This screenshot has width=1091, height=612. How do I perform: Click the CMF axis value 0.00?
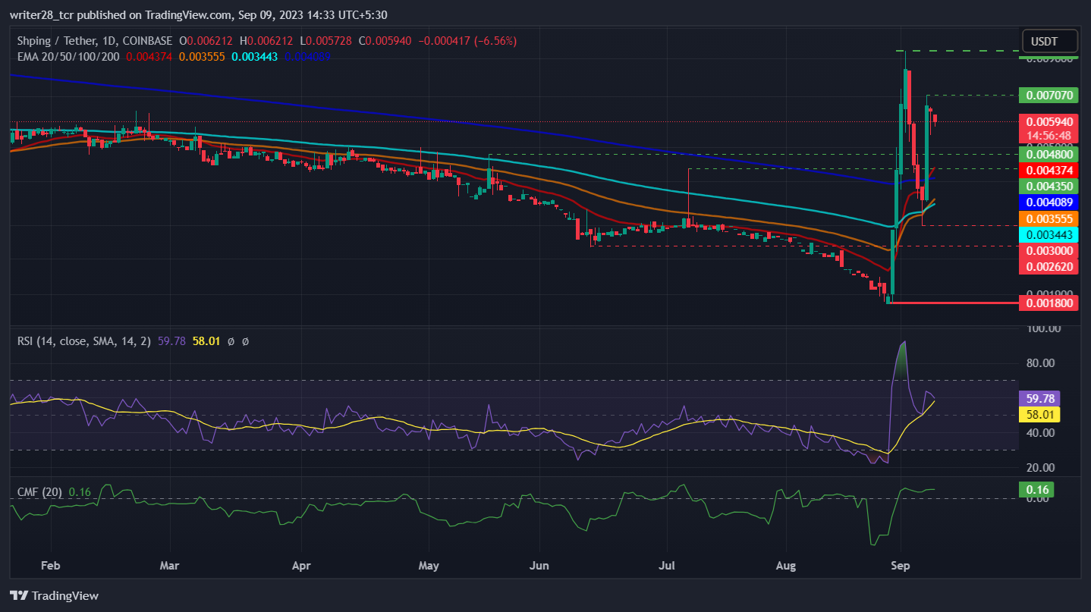coord(1036,498)
